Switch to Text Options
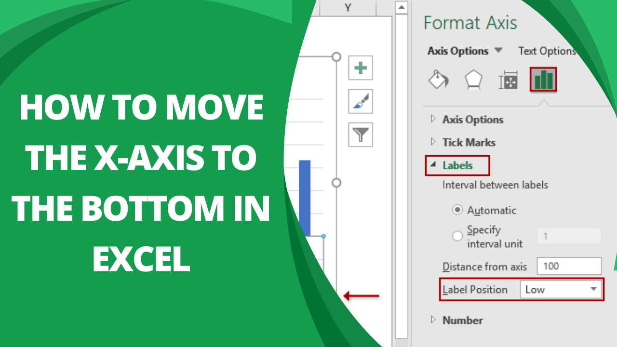Image resolution: width=617 pixels, height=347 pixels. (x=547, y=51)
